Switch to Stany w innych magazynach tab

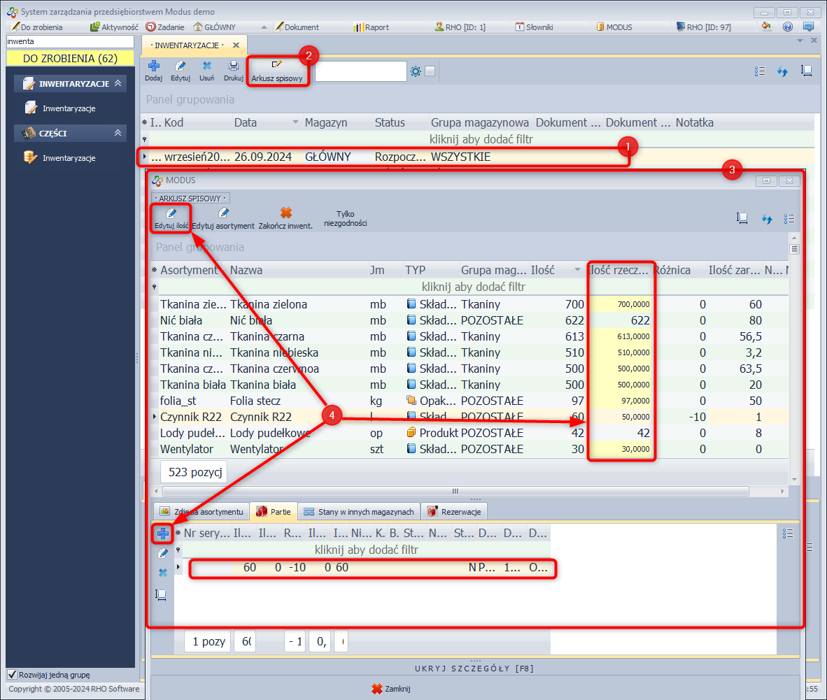tap(359, 512)
